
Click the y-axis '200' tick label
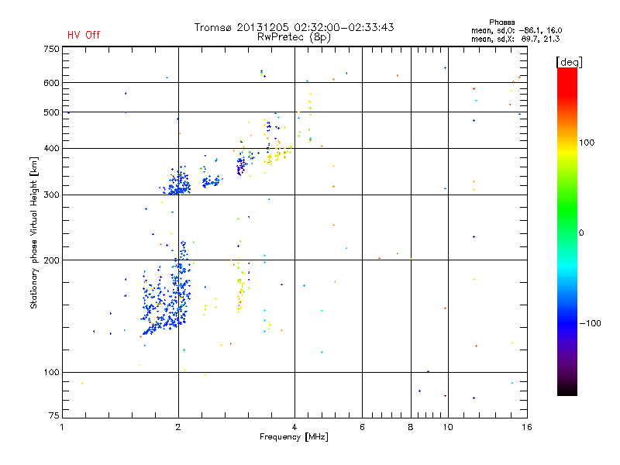[x=51, y=260]
